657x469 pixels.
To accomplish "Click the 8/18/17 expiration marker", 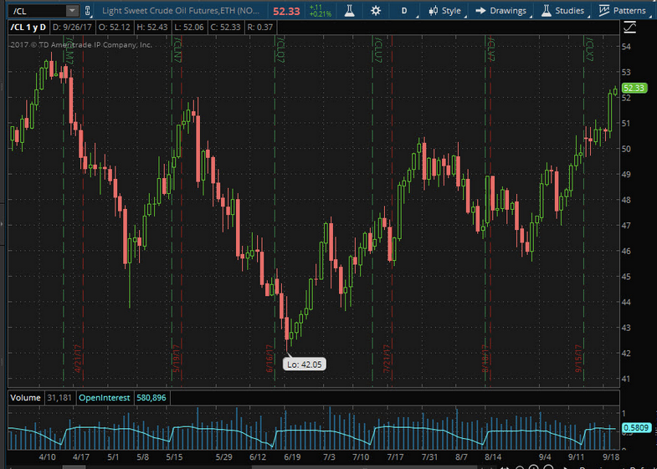I will click(485, 359).
